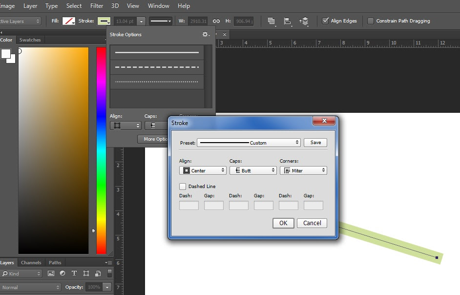Open the Corners dropdown showing Miter
The image size is (460, 295).
click(x=303, y=170)
